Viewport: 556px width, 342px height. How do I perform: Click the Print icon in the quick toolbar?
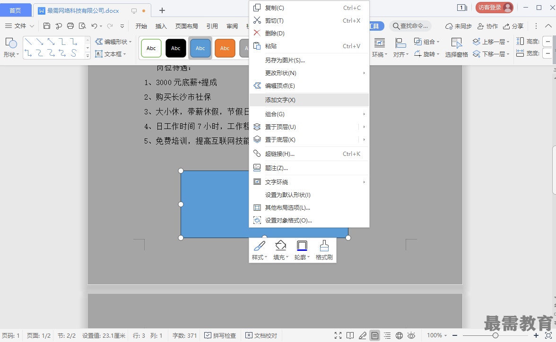(70, 26)
